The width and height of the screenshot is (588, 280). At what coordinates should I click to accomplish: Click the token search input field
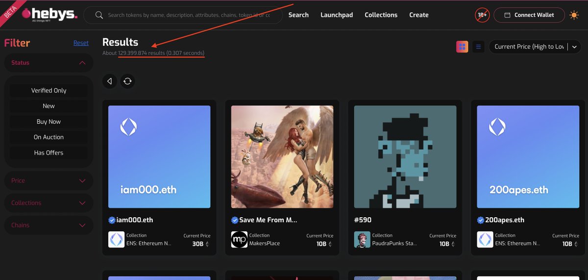pos(184,15)
